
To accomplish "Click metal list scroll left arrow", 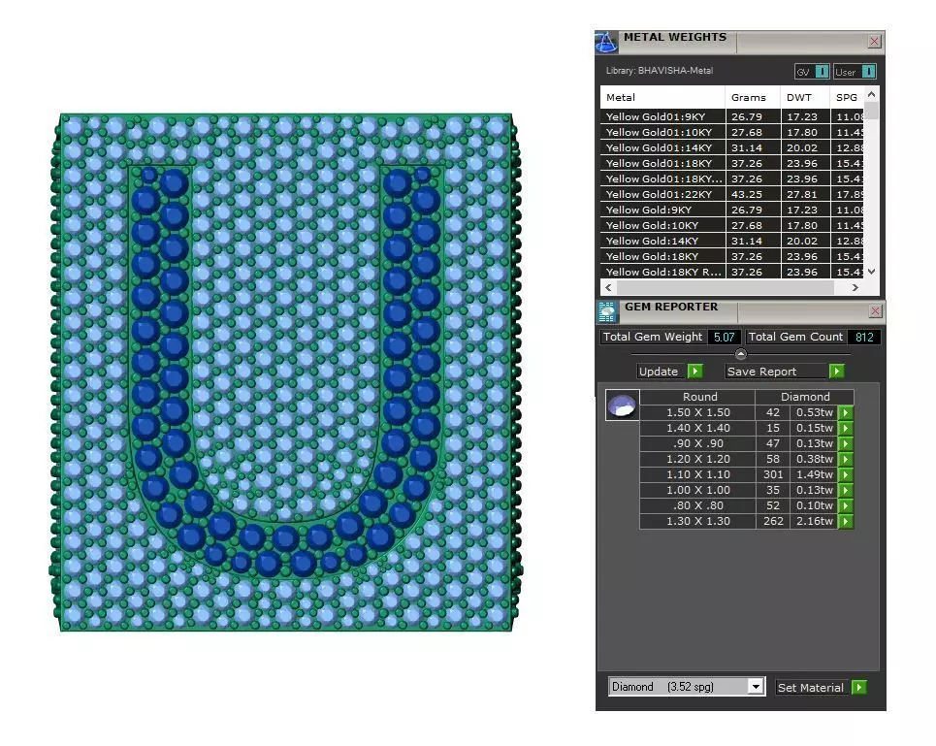I will point(608,288).
